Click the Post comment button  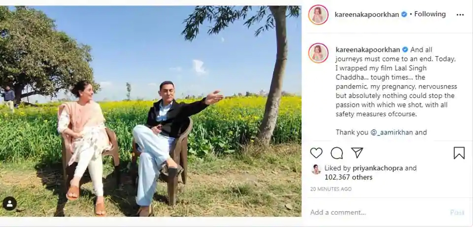[457, 213]
